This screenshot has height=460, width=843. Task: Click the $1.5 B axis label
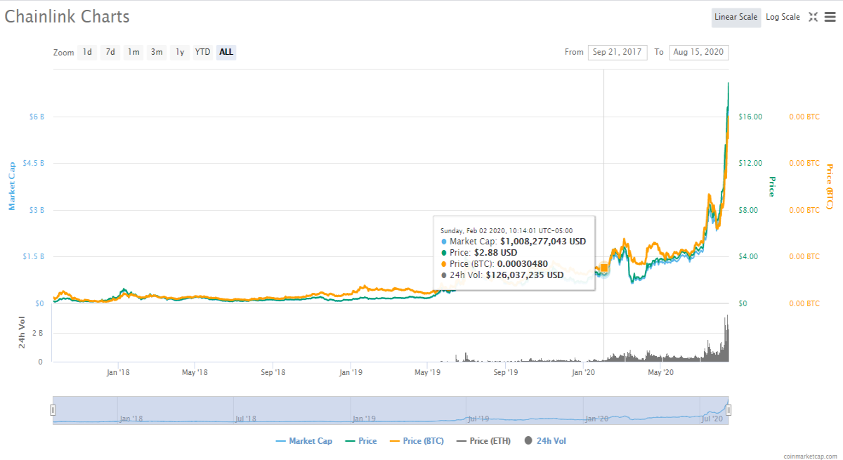34,256
